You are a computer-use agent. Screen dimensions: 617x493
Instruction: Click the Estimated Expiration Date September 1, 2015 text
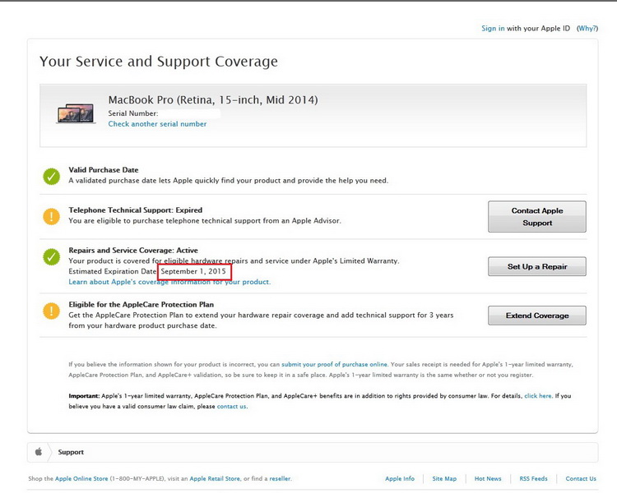[195, 271]
